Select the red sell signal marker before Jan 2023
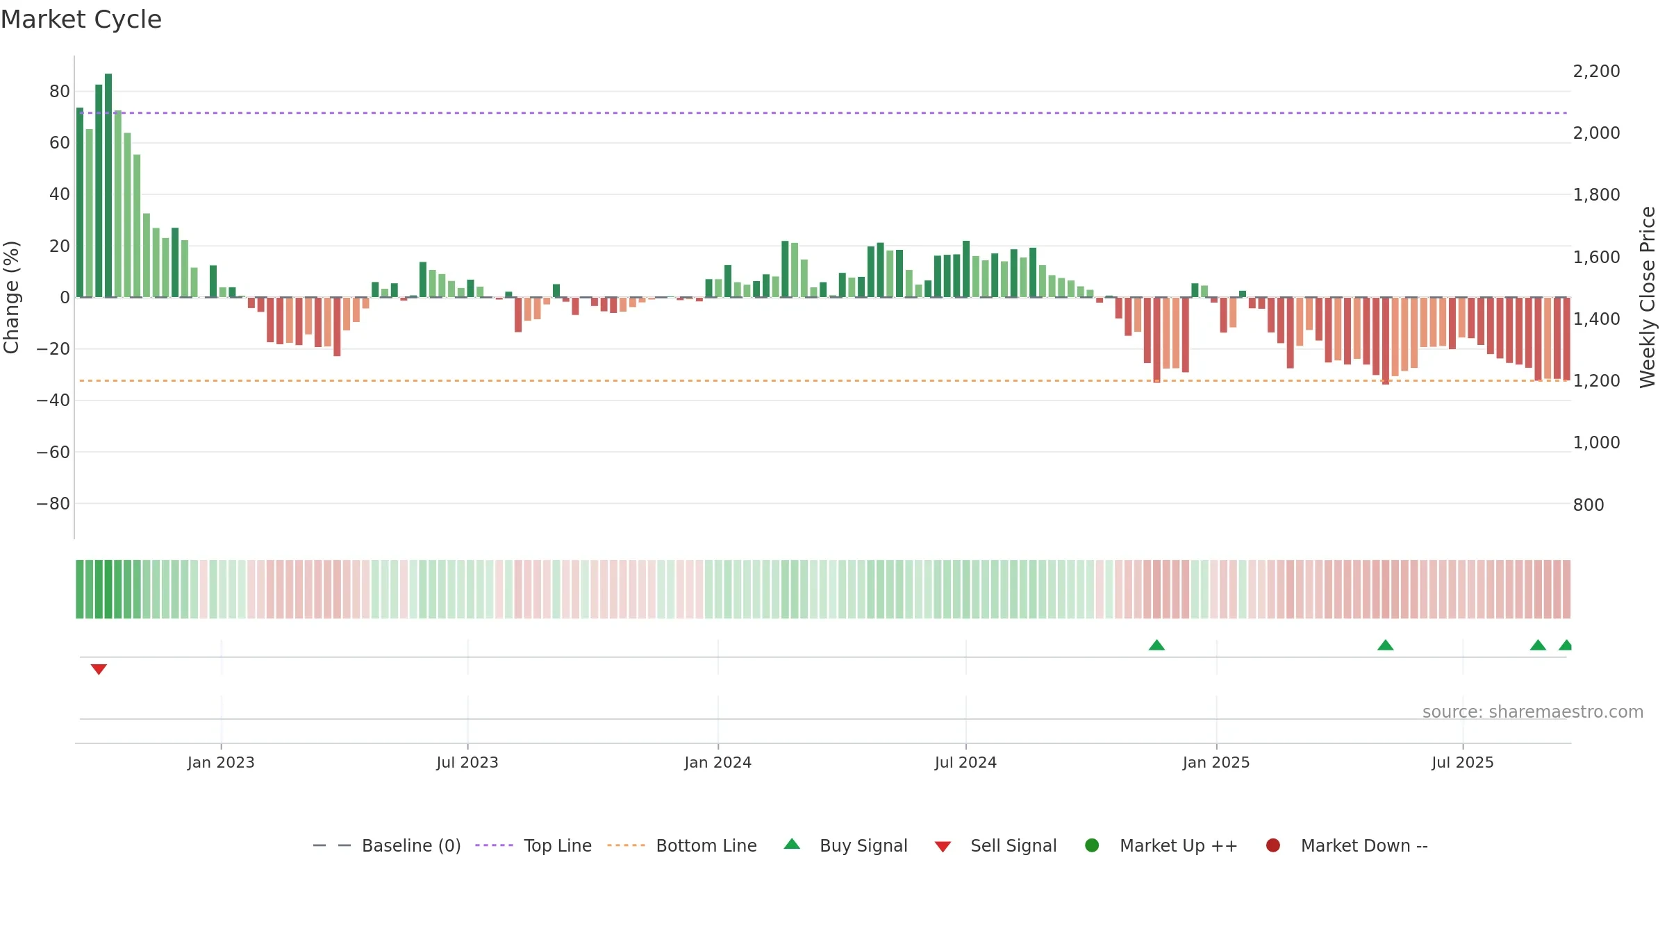 [x=99, y=669]
